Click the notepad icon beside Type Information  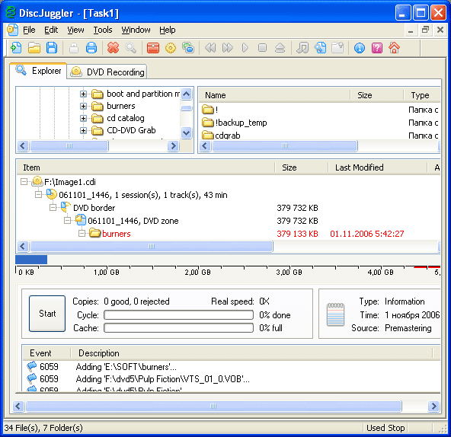point(335,314)
